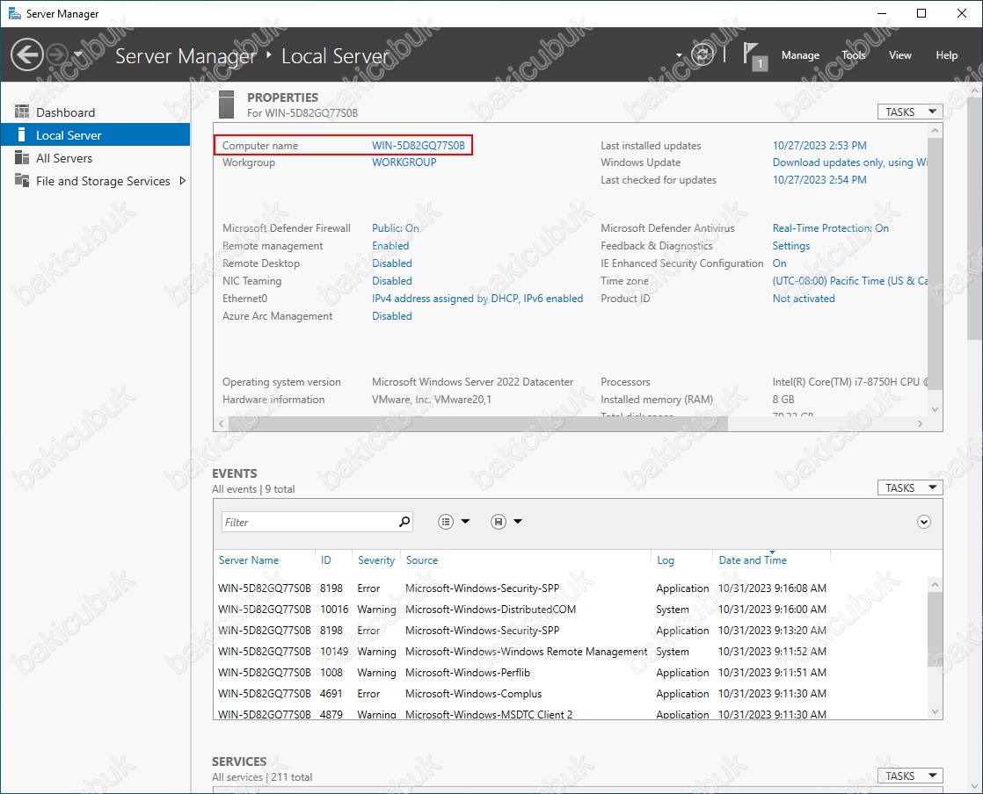Open the Properties TASKS dropdown
983x794 pixels.
(x=910, y=112)
